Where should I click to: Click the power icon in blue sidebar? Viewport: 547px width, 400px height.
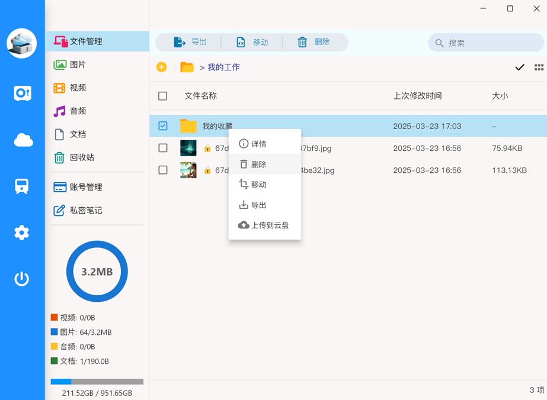point(21,279)
